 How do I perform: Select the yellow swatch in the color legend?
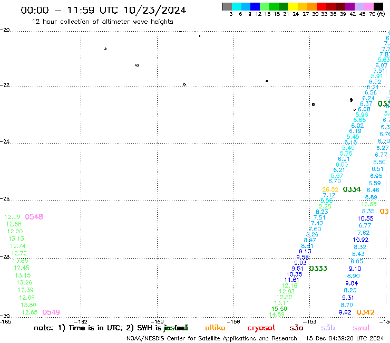pyautogui.click(x=293, y=7)
